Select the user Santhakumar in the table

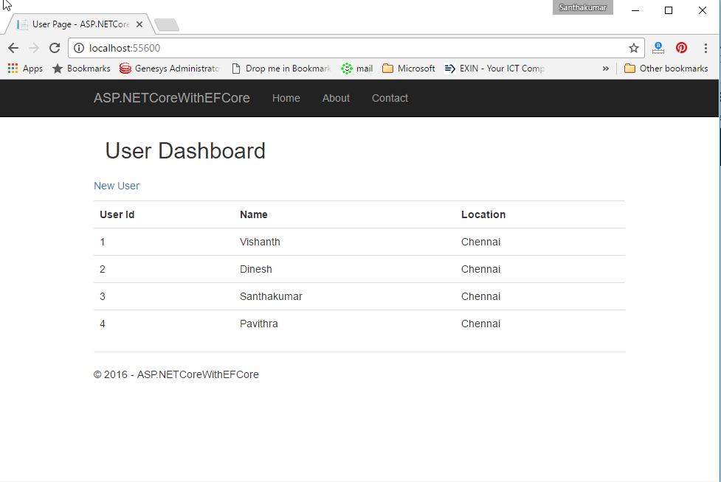271,296
